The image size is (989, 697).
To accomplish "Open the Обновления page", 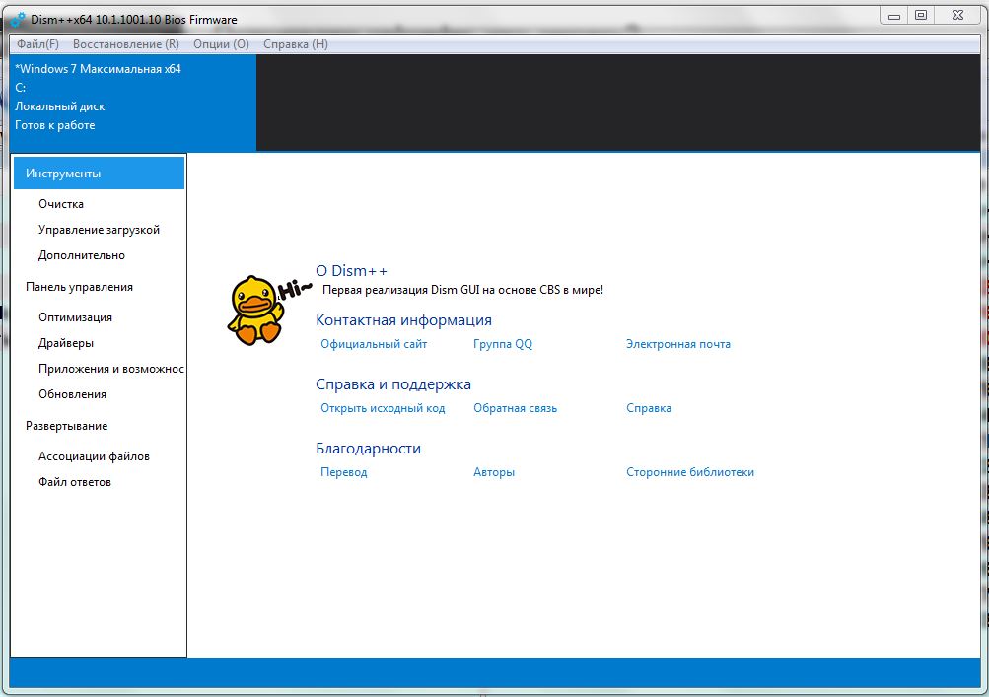I will pos(72,394).
